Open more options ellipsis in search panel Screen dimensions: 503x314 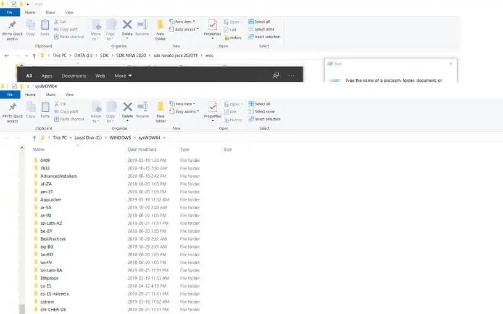pos(291,76)
